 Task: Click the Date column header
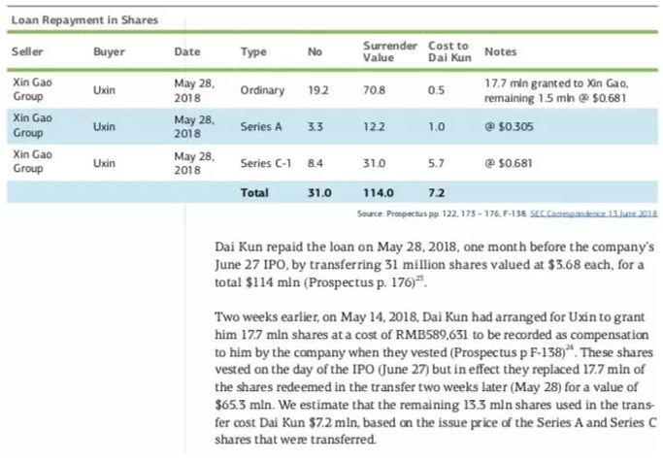187,51
